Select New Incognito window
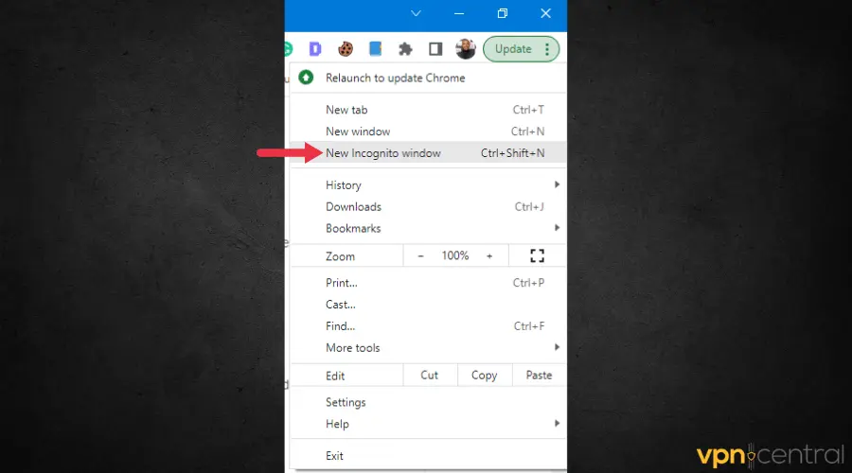 428,153
